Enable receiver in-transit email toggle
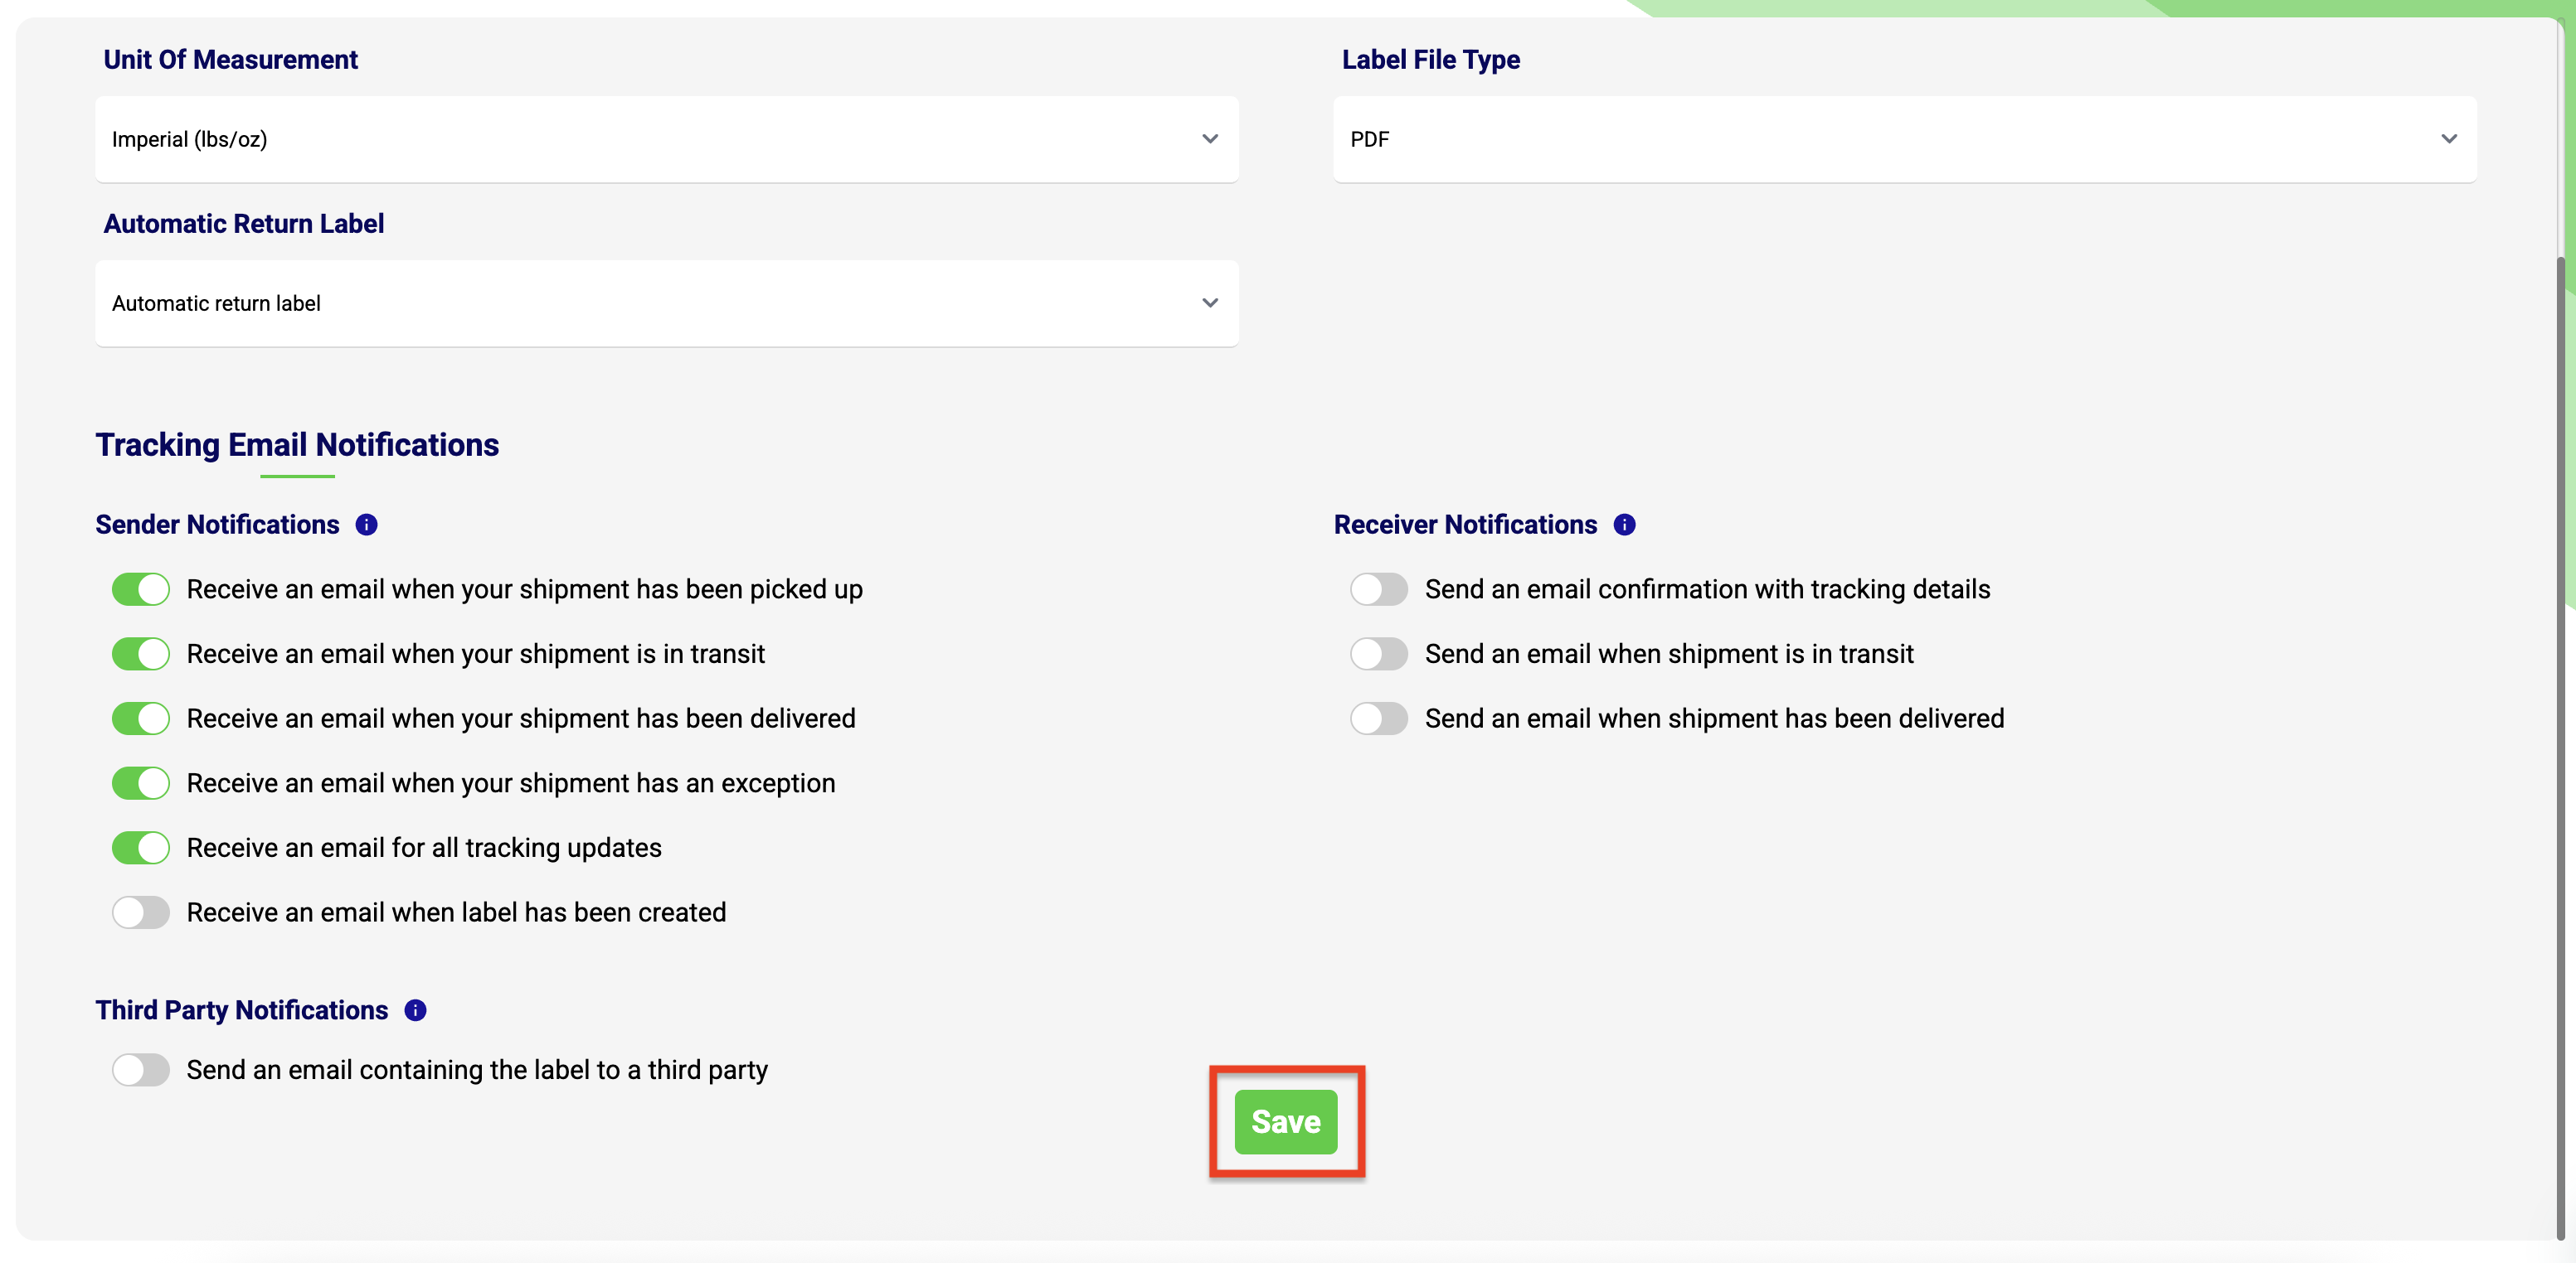2576x1263 pixels. tap(1379, 654)
